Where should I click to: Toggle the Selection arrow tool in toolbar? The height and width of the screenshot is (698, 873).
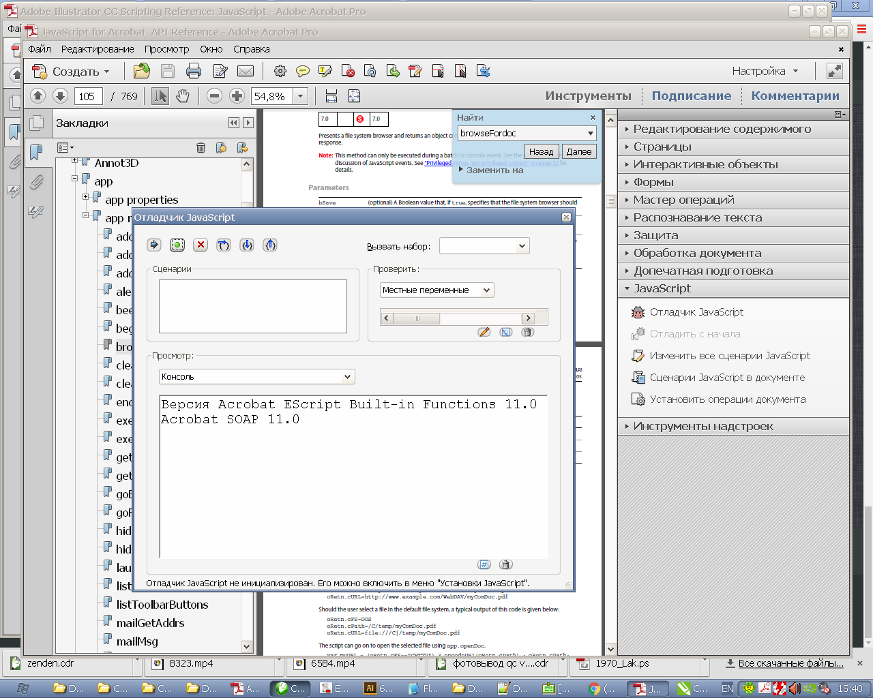160,96
